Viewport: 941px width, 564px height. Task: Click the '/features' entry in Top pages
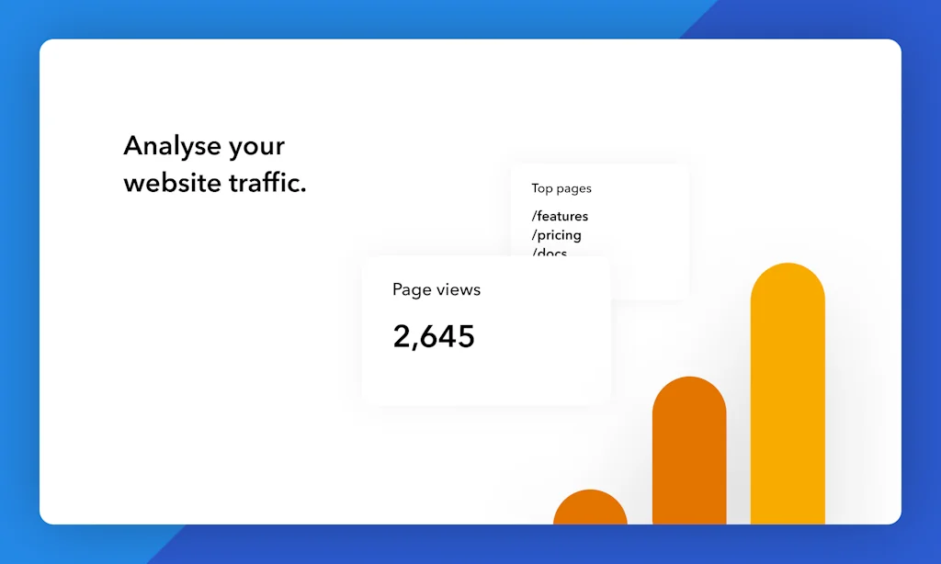(560, 216)
